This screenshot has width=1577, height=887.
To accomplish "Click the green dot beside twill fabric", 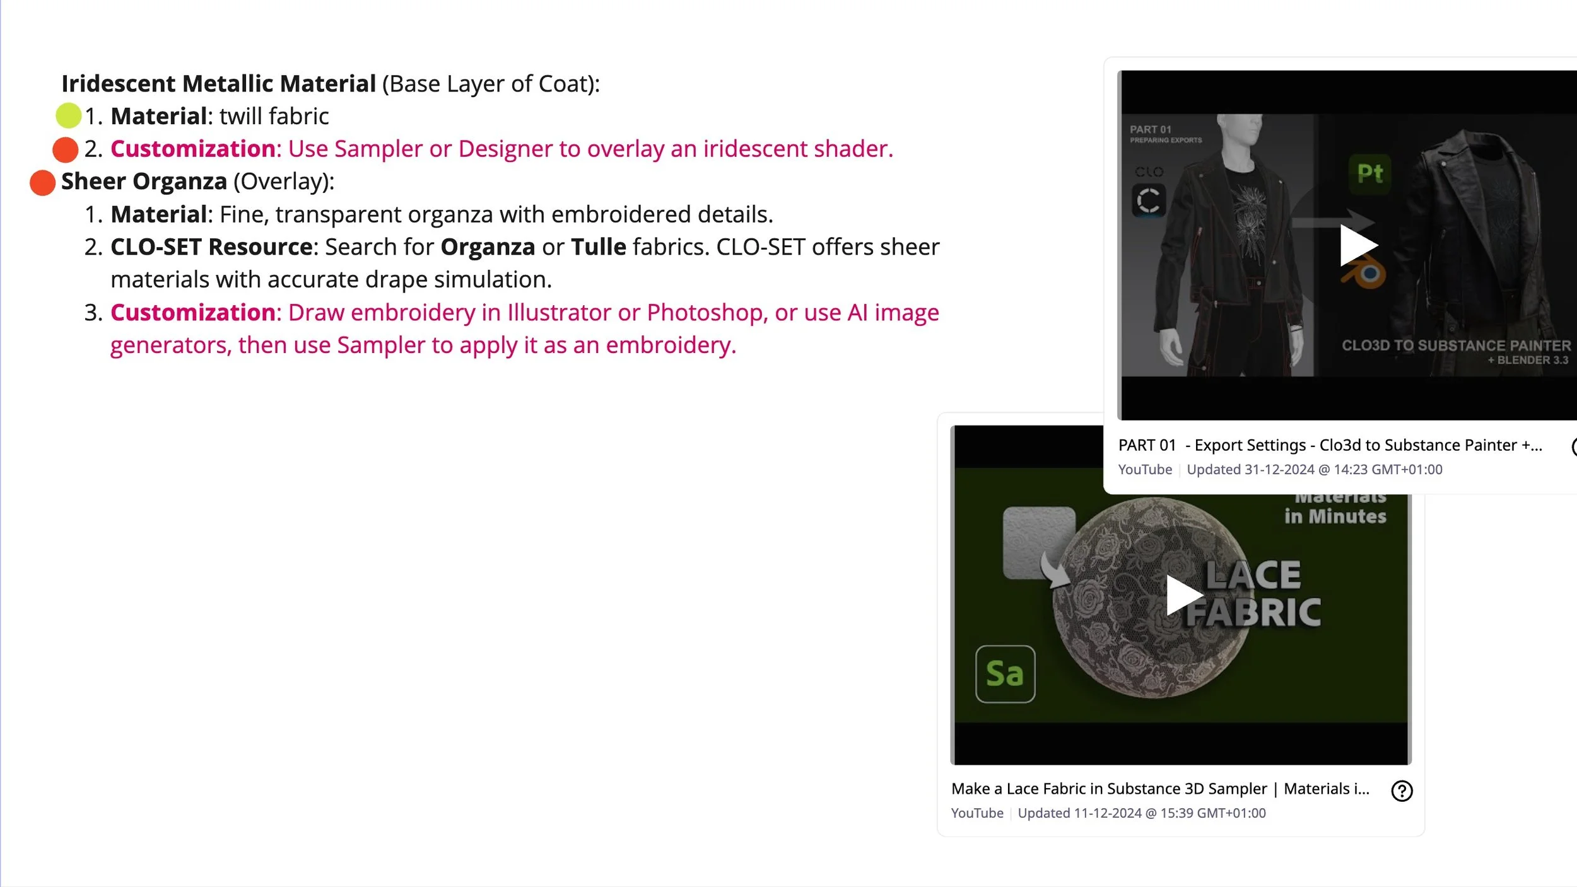I will pyautogui.click(x=68, y=115).
